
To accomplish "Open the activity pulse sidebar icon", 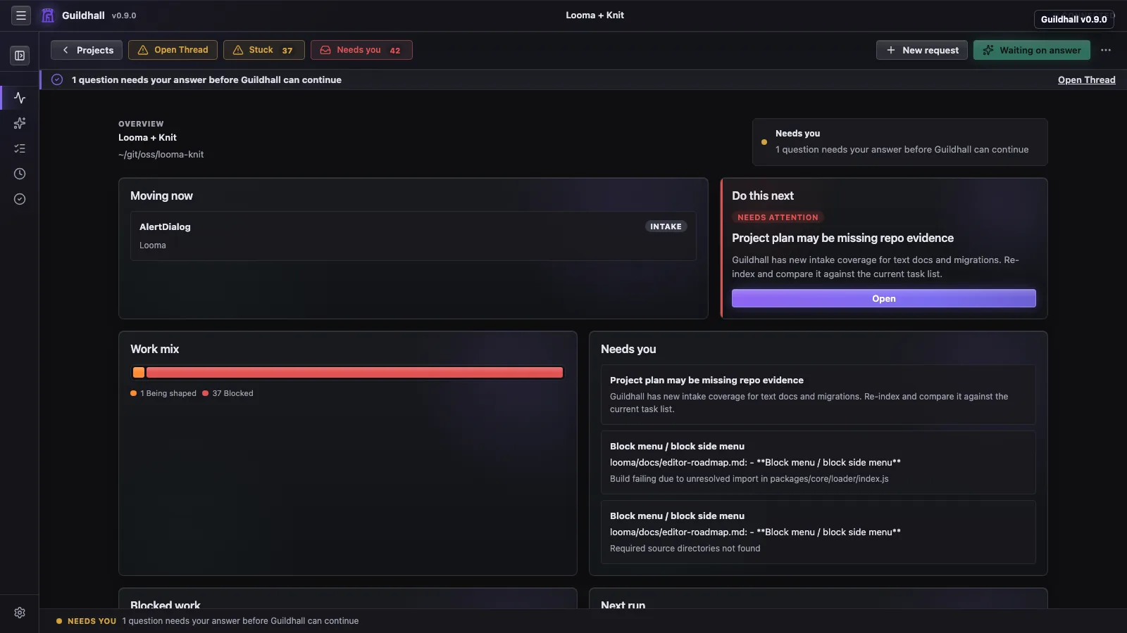I will point(20,98).
